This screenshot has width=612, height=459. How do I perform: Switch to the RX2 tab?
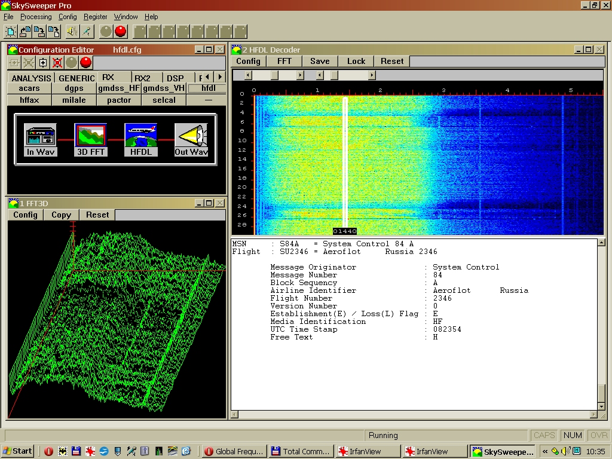coord(142,78)
